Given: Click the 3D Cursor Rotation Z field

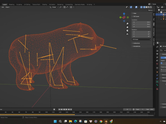Looking at the screenshot, I should click(x=141, y=37).
